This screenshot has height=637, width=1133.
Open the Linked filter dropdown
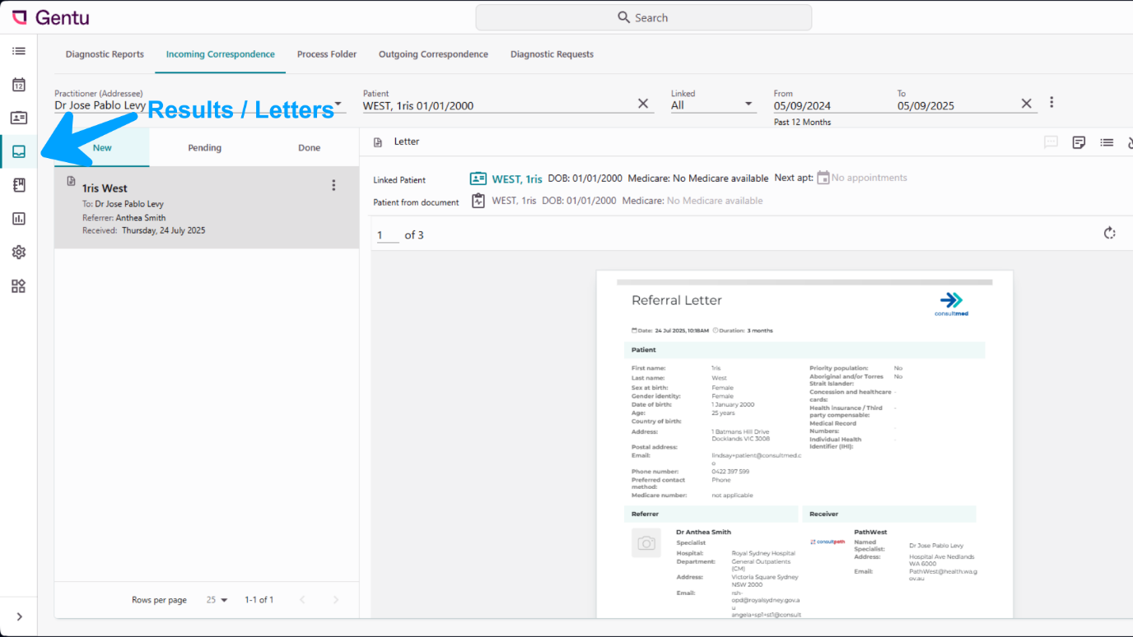coord(748,105)
